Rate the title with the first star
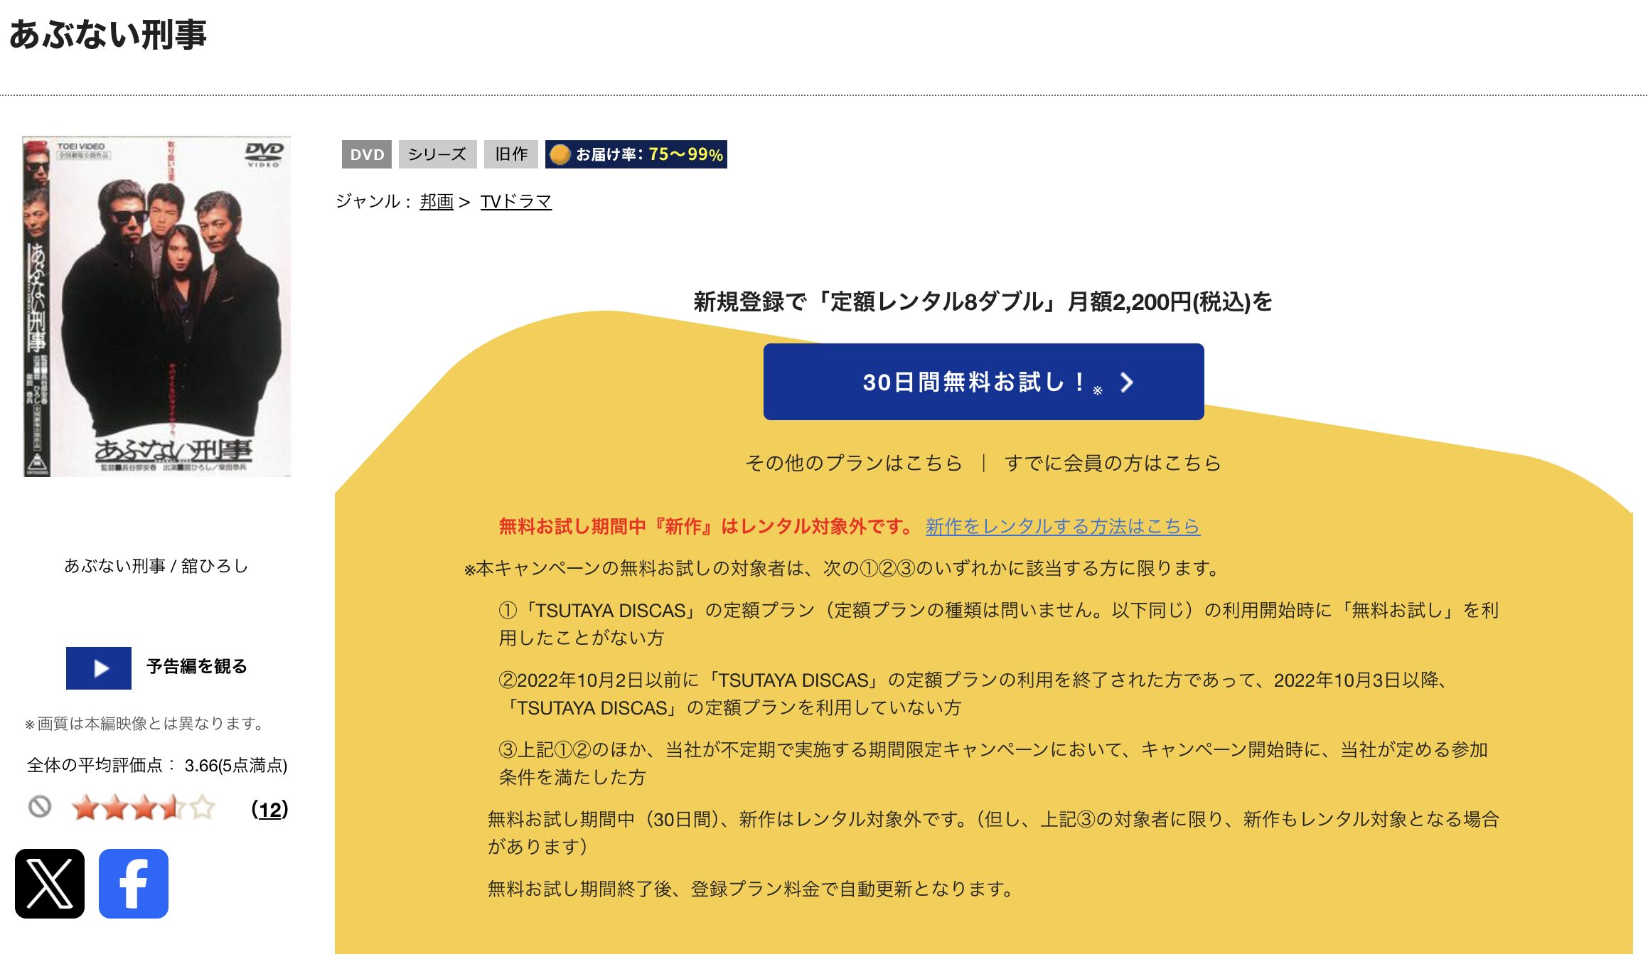 pyautogui.click(x=85, y=808)
